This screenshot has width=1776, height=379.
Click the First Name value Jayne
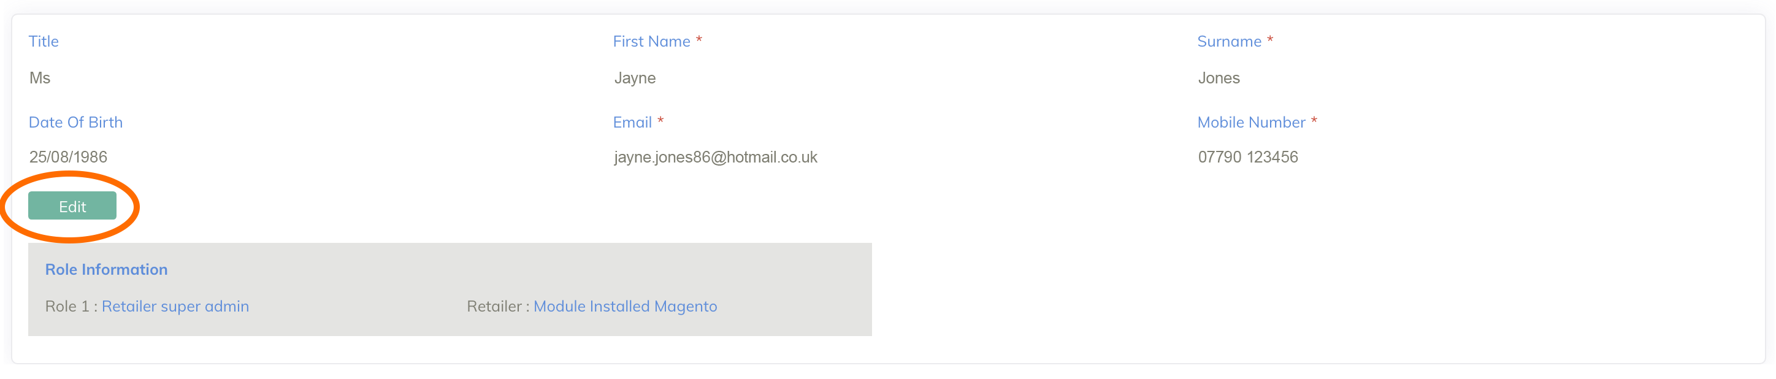[x=634, y=78]
